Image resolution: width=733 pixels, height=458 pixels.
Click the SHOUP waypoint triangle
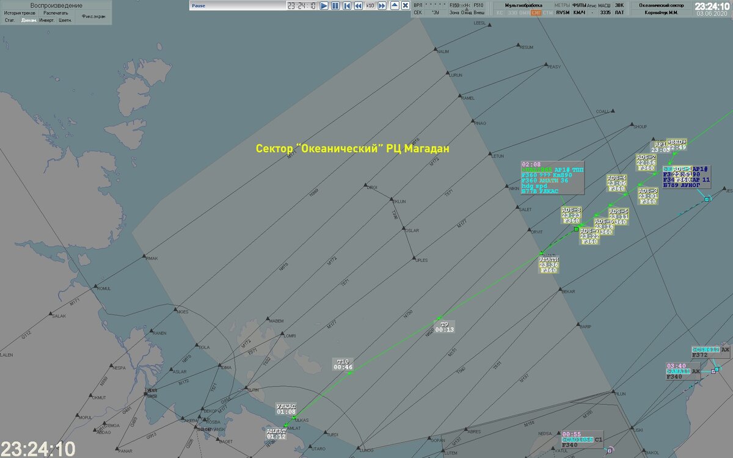pos(632,125)
